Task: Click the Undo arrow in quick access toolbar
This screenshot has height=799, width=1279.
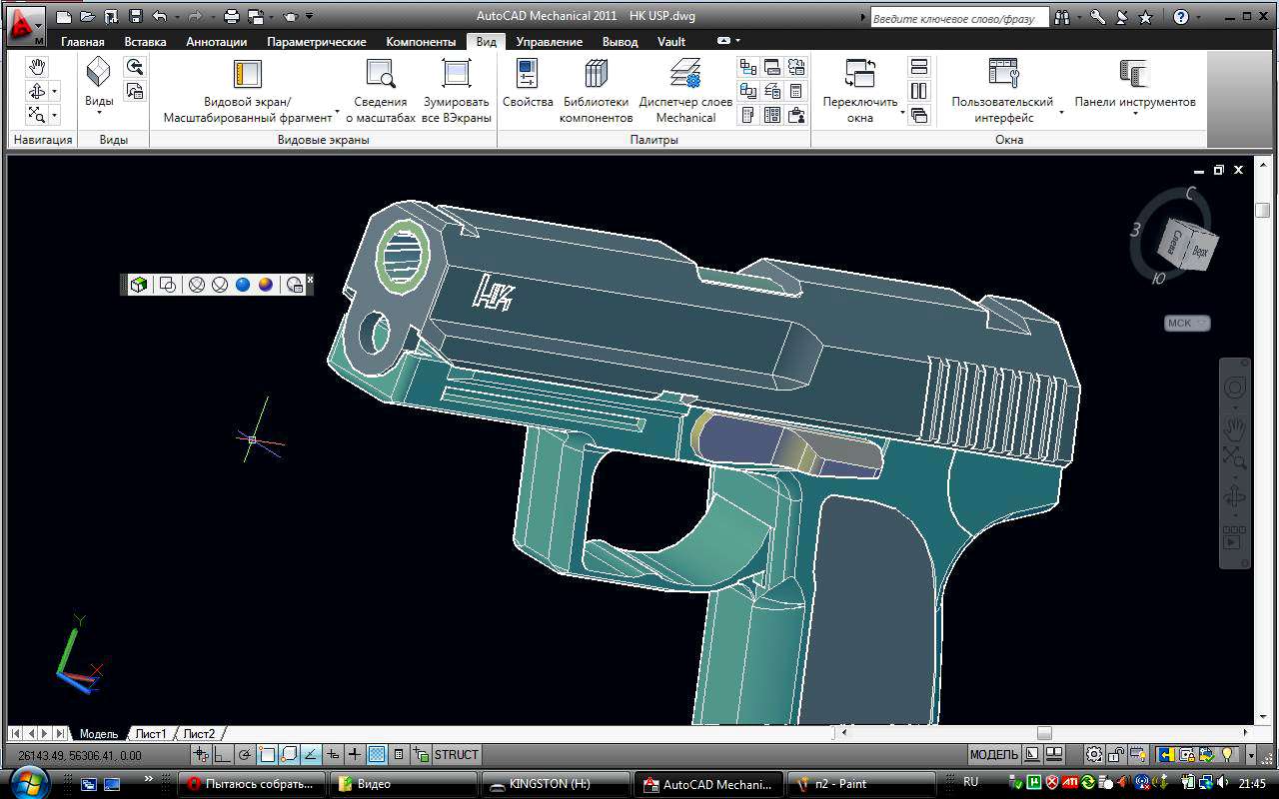Action: coord(160,16)
